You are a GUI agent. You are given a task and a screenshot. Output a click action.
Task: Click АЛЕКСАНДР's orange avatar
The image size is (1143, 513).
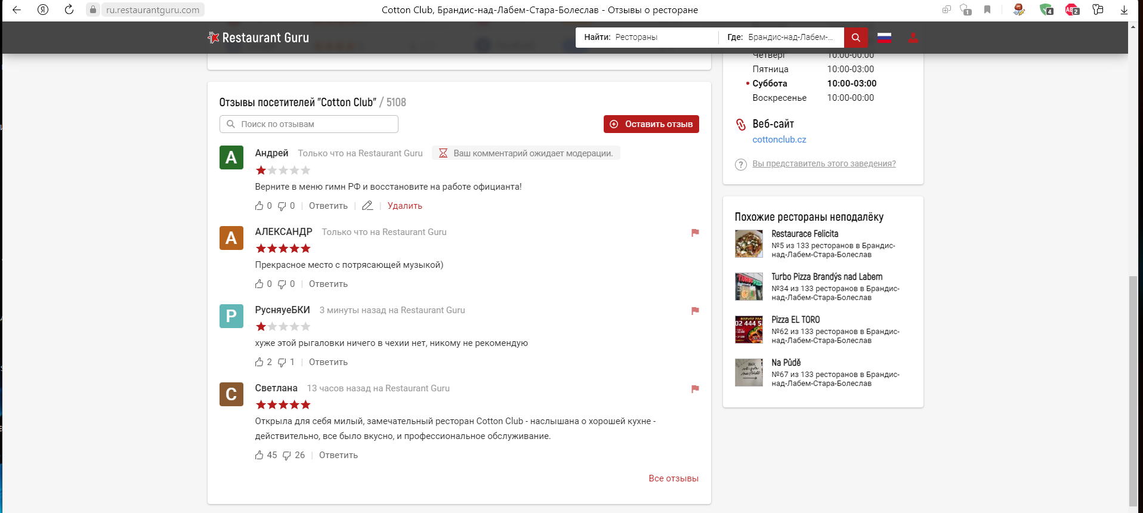(x=231, y=238)
